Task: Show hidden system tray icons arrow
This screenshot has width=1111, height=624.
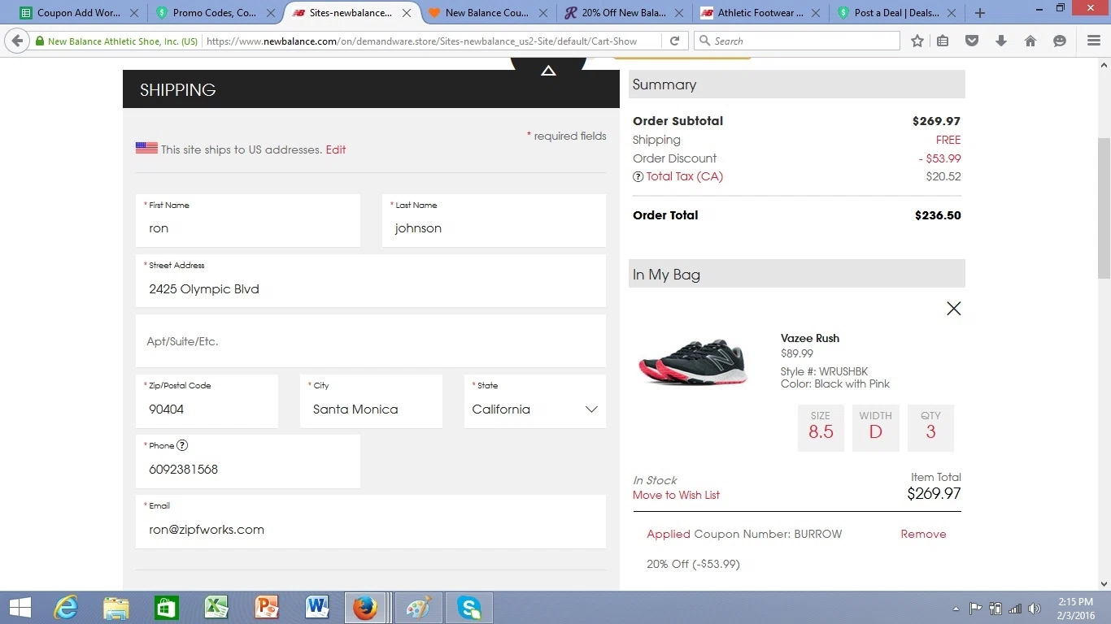Action: 956,609
